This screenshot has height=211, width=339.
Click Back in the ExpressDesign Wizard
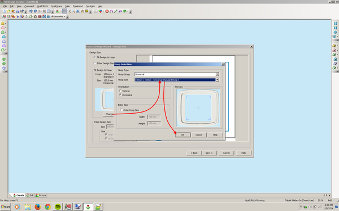(x=194, y=153)
